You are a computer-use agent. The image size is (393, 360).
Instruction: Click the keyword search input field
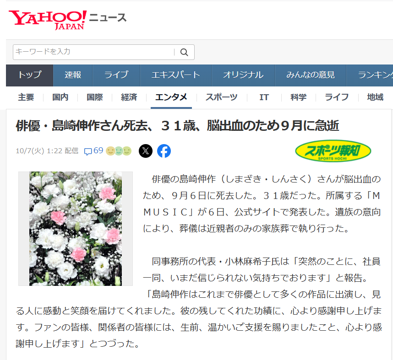pyautogui.click(x=94, y=52)
